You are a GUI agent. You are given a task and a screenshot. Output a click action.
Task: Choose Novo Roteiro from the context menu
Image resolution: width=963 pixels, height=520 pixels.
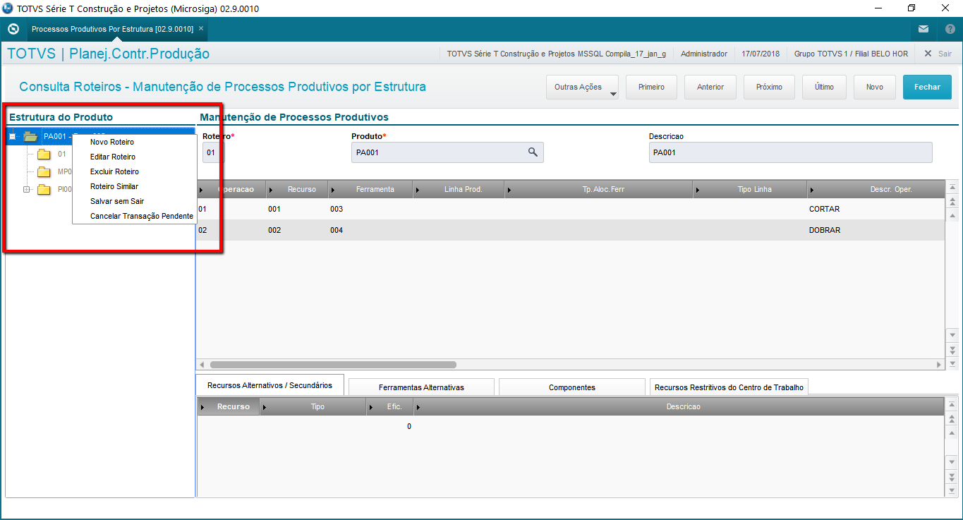point(112,142)
